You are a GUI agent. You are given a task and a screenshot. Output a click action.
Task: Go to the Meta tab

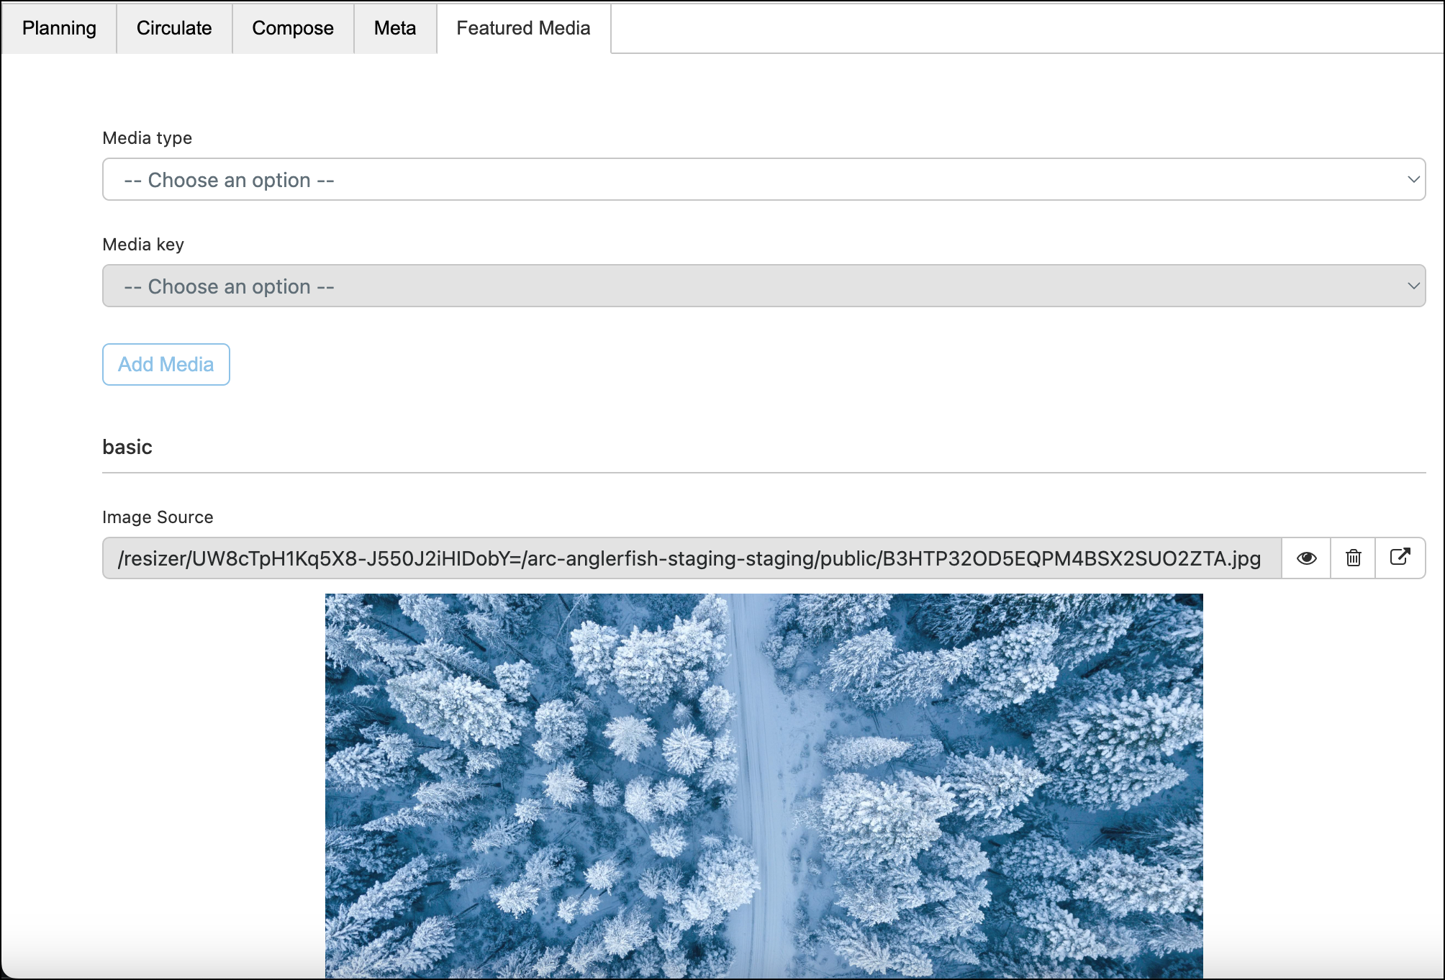click(395, 29)
